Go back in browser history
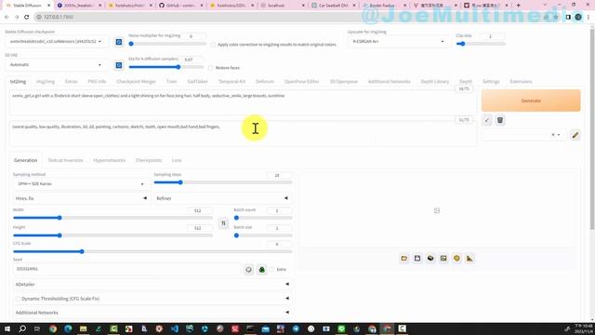The height and width of the screenshot is (335, 595). click(7, 17)
